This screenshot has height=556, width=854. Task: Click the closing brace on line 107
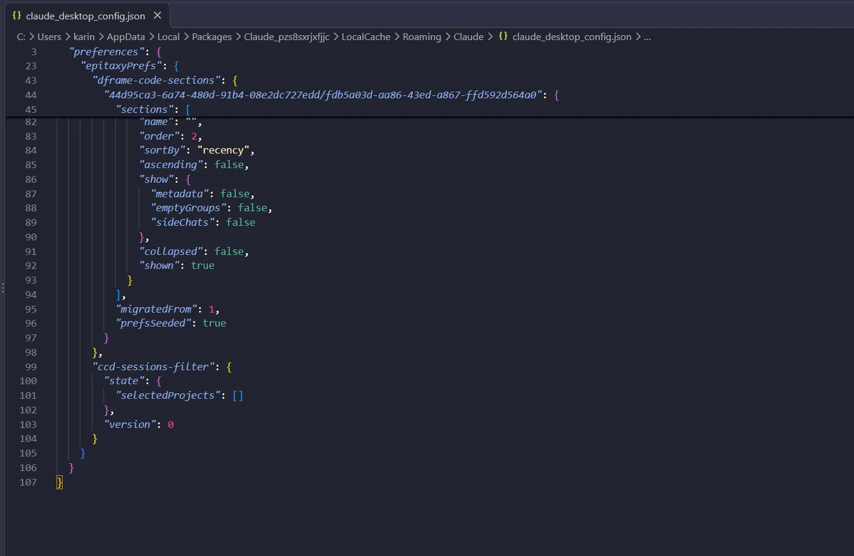[59, 482]
